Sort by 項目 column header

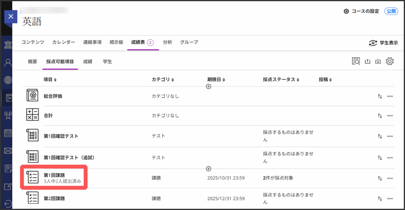[50, 80]
